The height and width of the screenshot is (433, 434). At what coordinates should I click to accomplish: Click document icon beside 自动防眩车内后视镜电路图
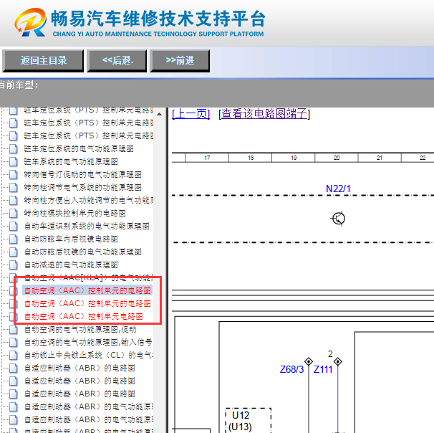click(13, 239)
